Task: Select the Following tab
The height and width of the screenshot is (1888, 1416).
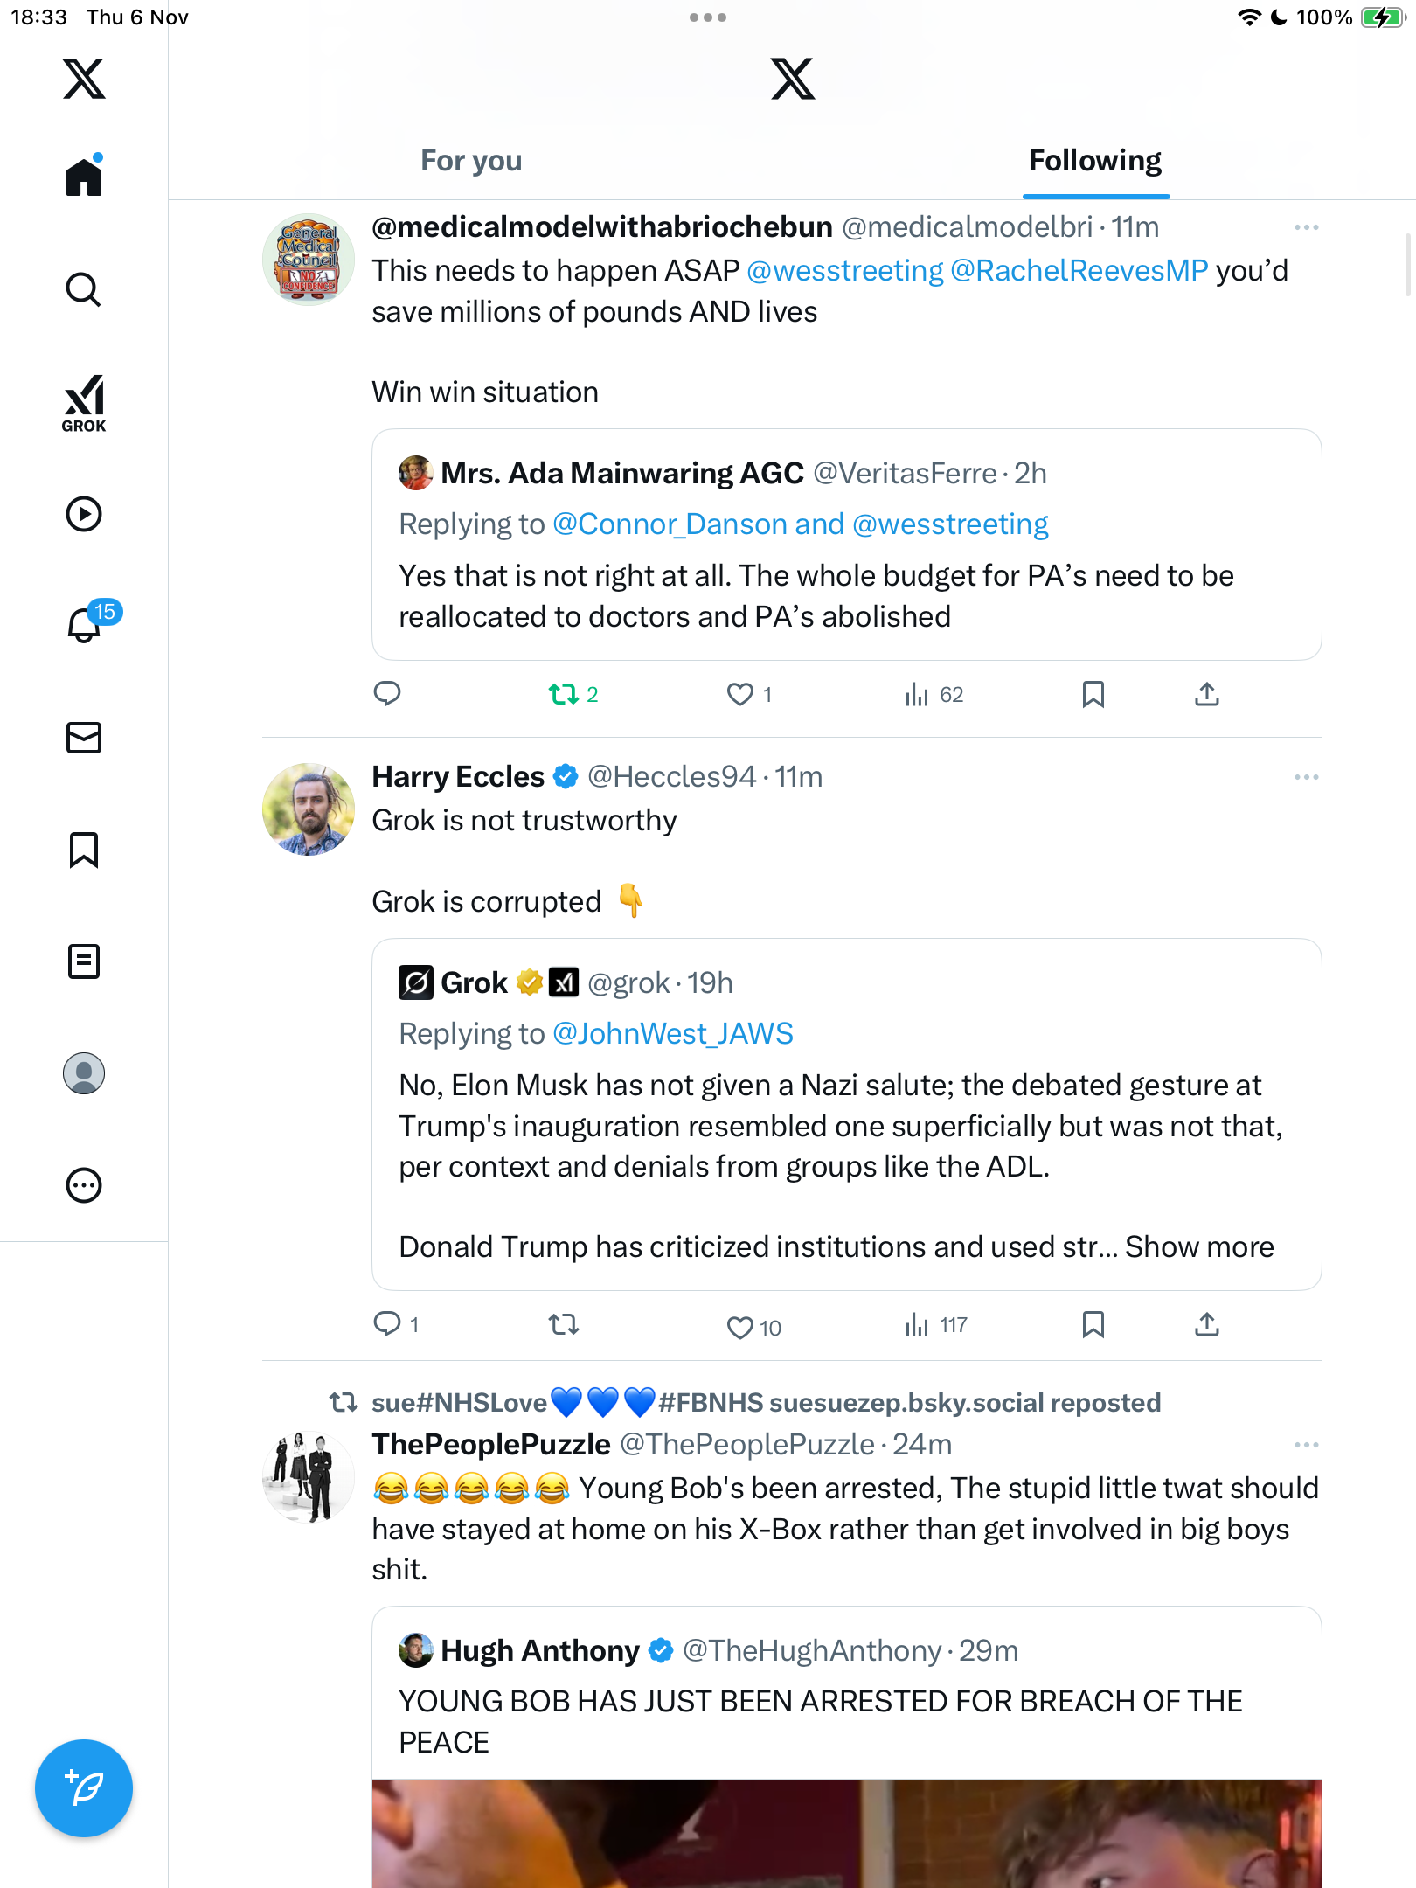Action: 1094,161
